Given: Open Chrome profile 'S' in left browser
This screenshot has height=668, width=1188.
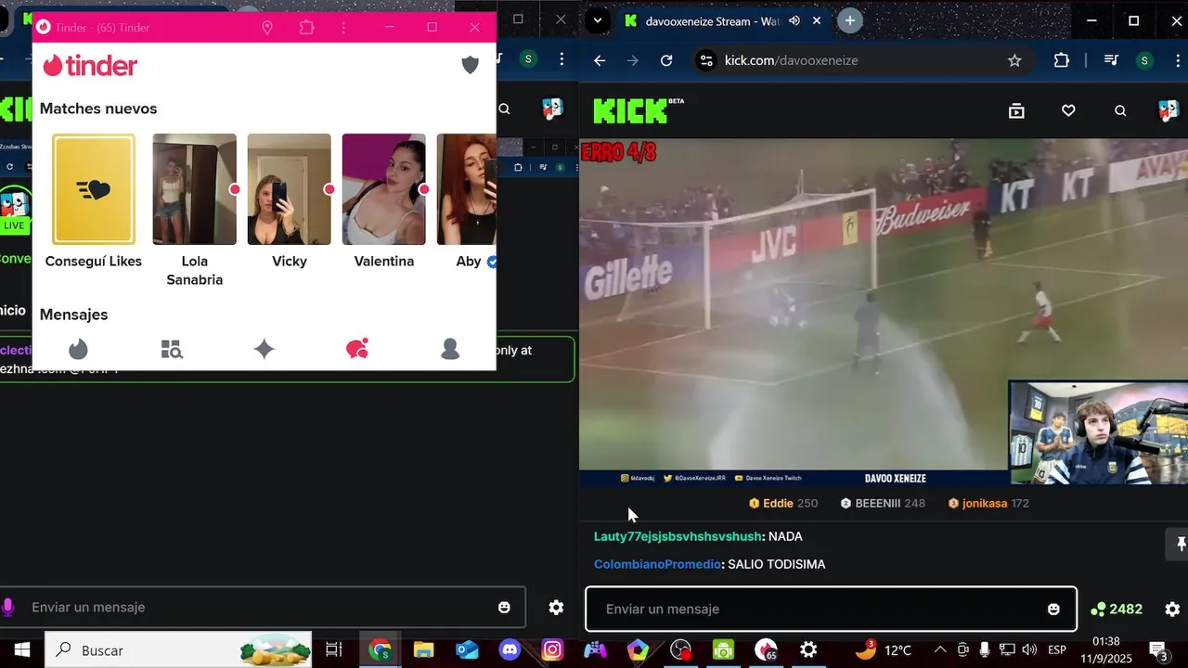Looking at the screenshot, I should (x=528, y=59).
